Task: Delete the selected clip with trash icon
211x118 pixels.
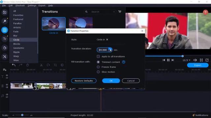Action: coord(27,65)
